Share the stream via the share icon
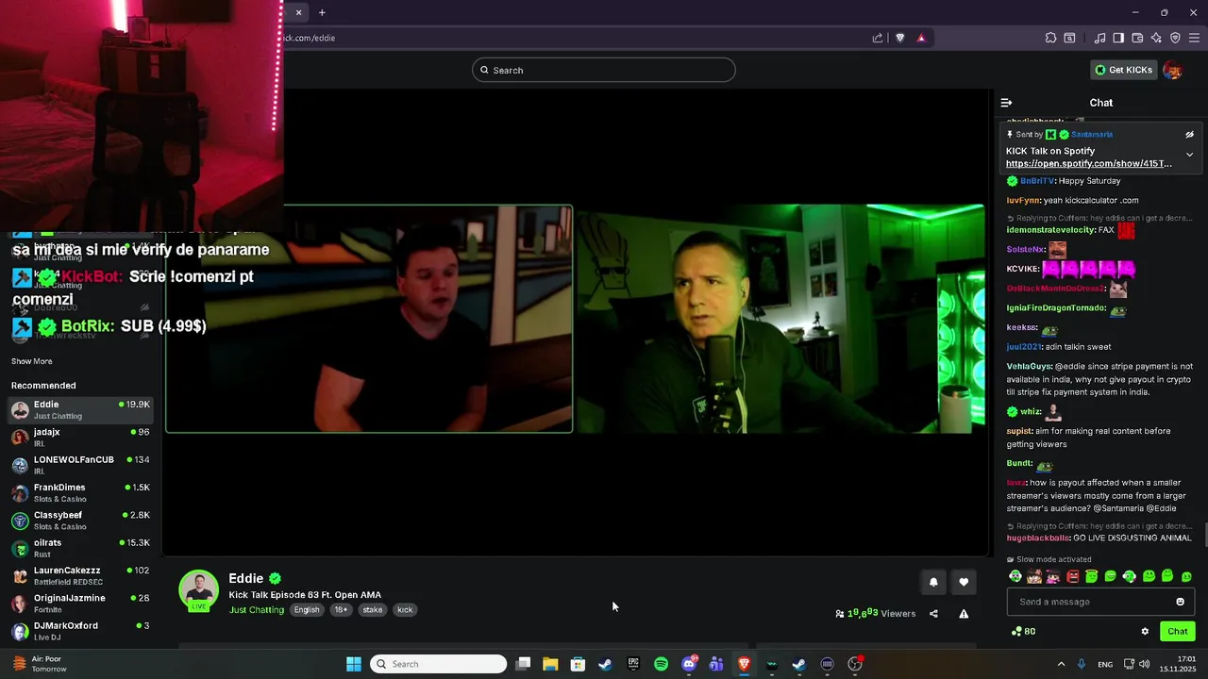The height and width of the screenshot is (679, 1208). (x=933, y=614)
